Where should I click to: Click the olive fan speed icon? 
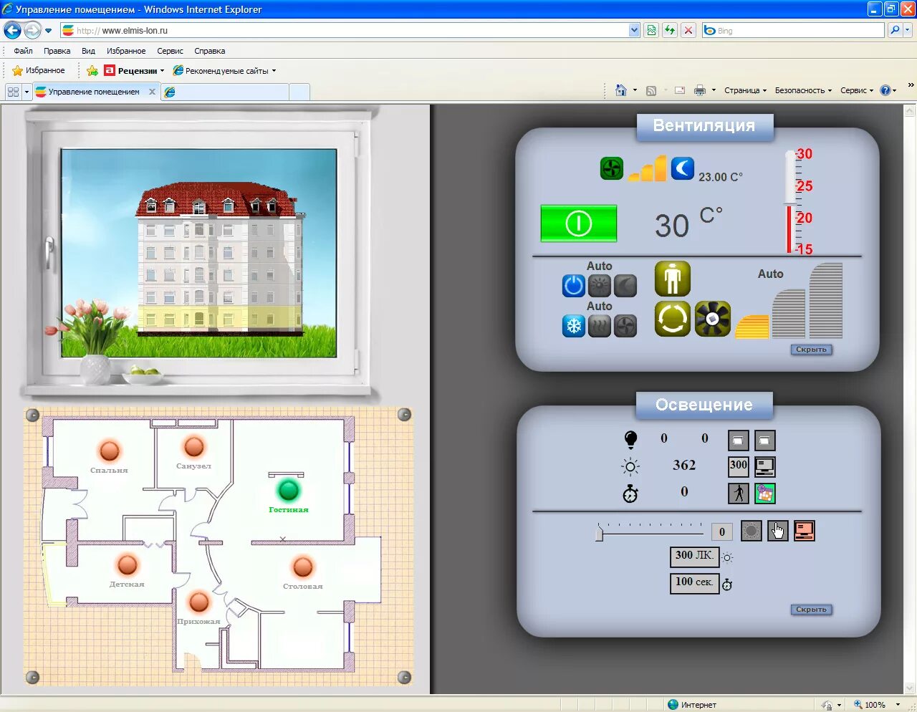tap(713, 319)
